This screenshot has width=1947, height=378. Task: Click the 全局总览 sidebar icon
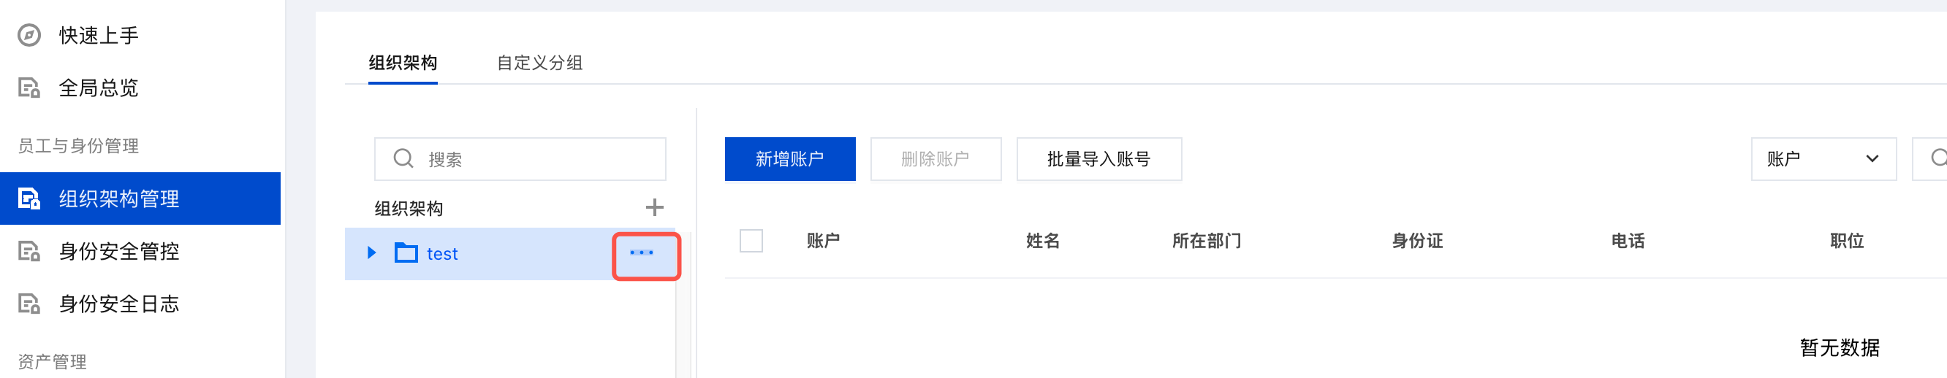click(29, 88)
